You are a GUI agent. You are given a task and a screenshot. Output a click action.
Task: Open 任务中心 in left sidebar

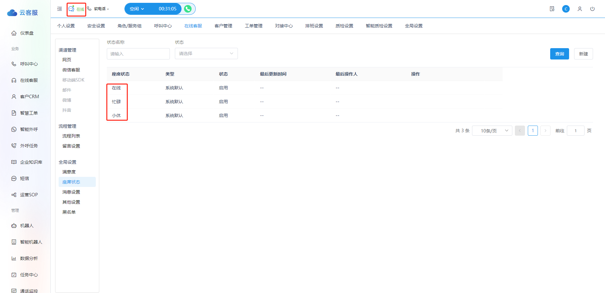coord(25,275)
